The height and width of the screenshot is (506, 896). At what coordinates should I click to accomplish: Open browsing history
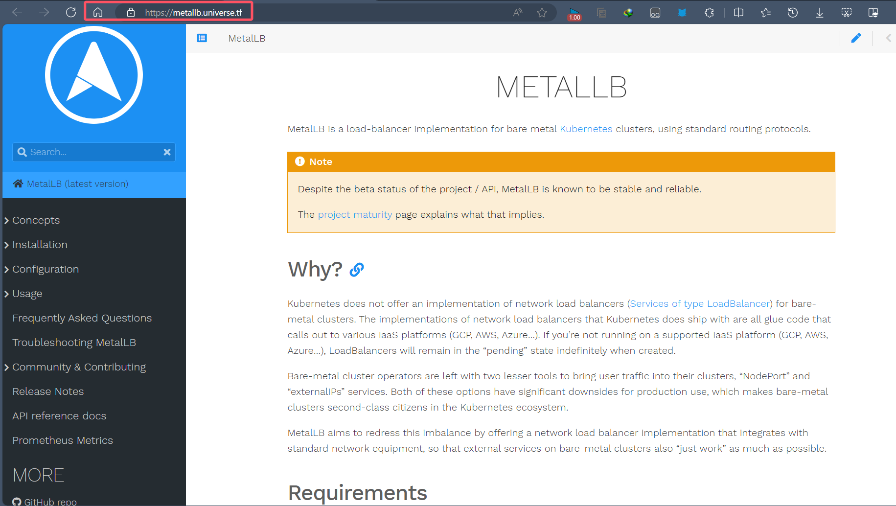click(793, 13)
